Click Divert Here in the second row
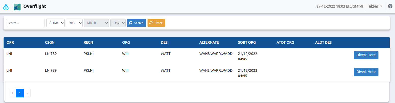 366,72
